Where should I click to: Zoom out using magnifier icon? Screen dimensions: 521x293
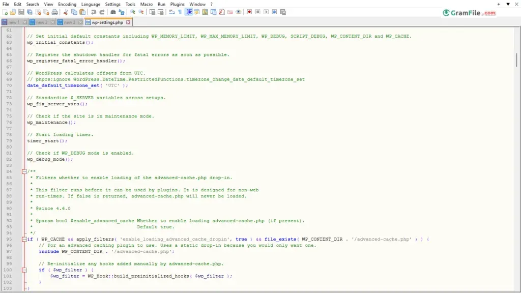141,12
